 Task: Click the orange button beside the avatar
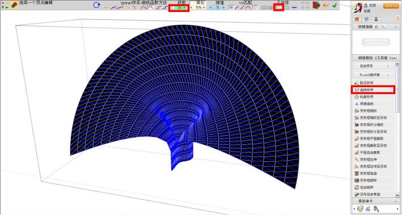(x=391, y=6)
